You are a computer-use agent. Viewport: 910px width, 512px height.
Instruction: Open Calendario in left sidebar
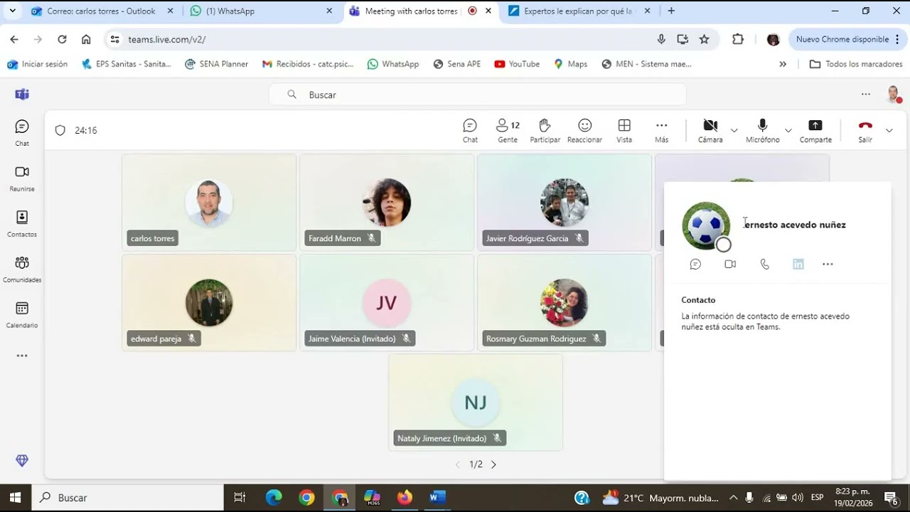[22, 314]
